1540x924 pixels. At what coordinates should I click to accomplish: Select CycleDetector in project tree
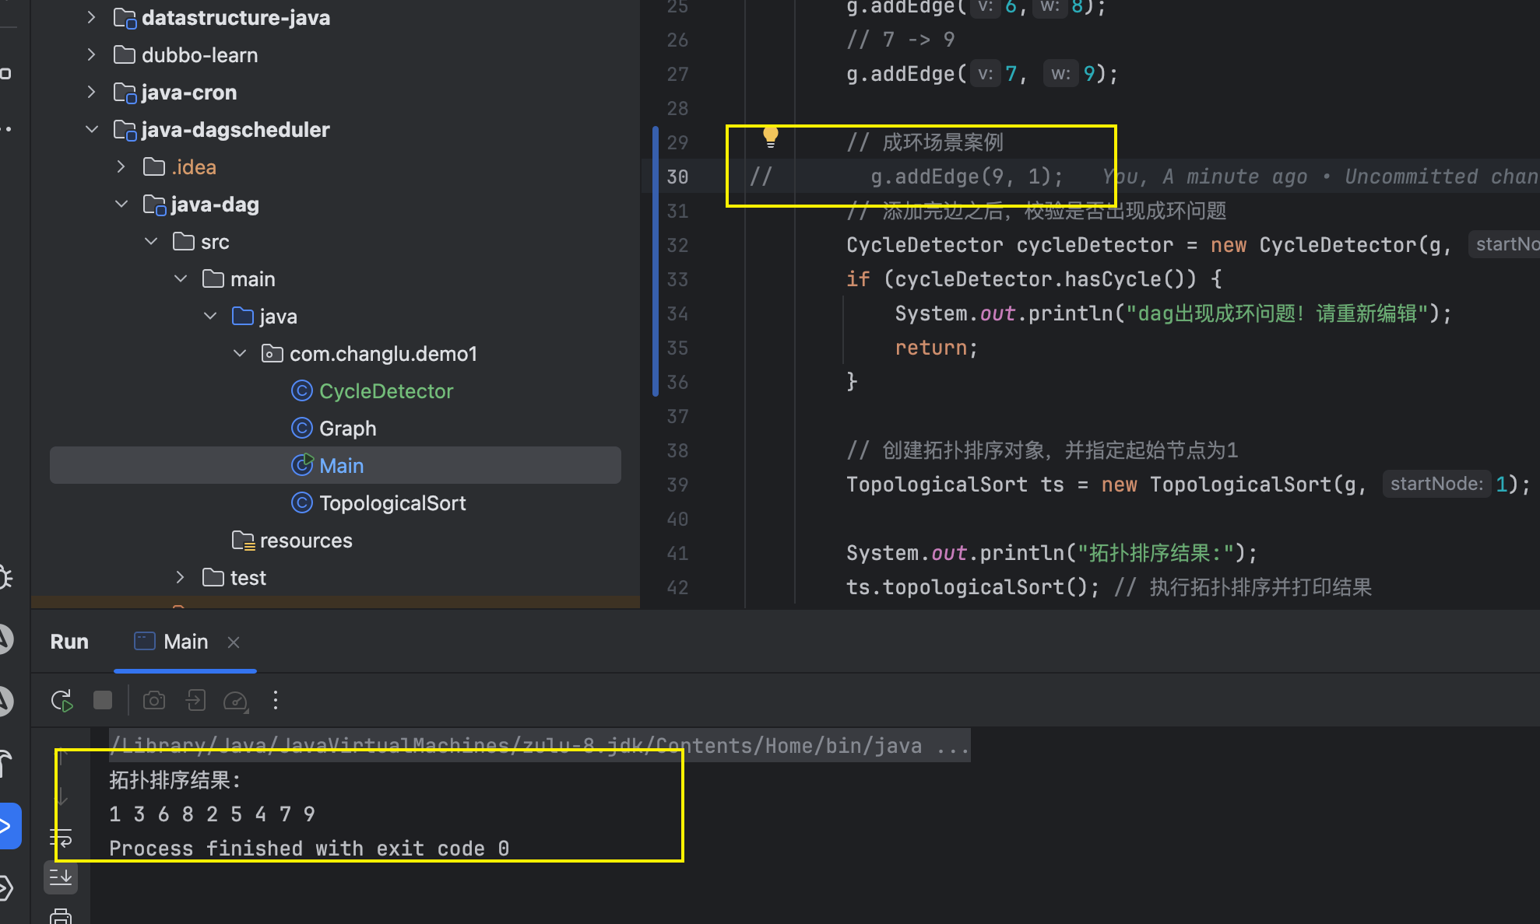point(386,391)
